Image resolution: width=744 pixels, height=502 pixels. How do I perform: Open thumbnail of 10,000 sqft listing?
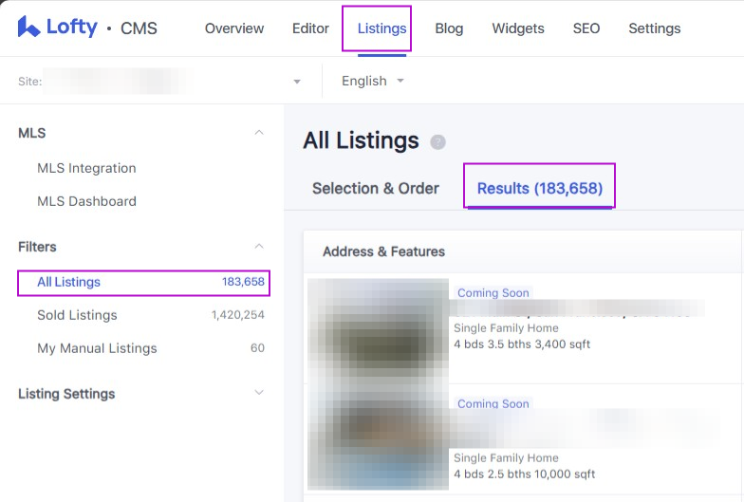(378, 437)
